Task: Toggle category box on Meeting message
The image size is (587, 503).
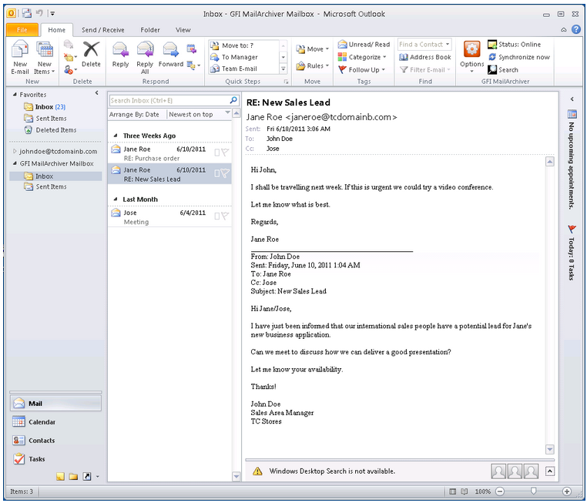Action: click(x=216, y=216)
